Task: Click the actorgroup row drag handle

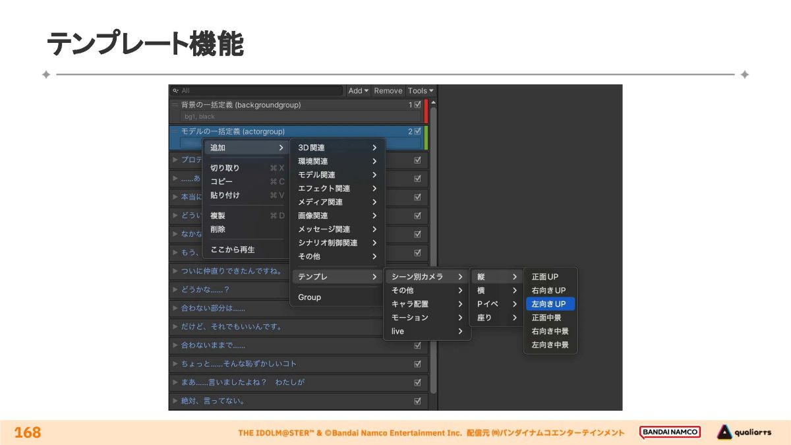Action: 175,132
